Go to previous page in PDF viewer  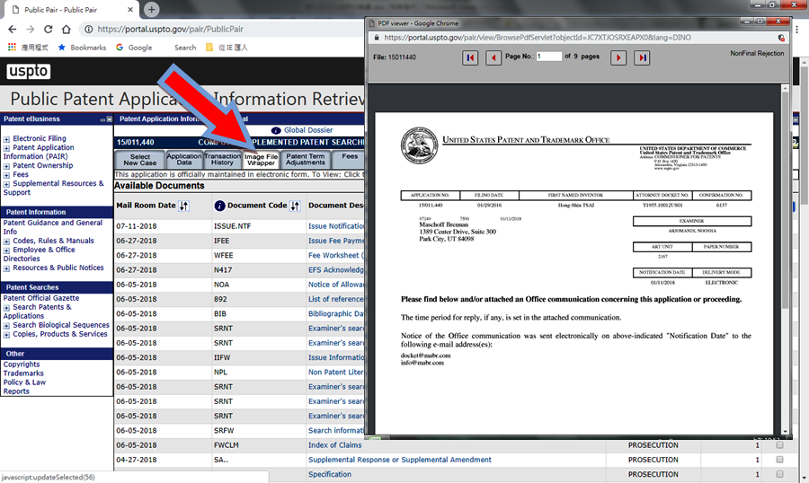point(493,57)
